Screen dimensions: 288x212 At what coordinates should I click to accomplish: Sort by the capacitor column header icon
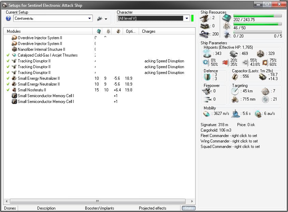click(x=118, y=31)
